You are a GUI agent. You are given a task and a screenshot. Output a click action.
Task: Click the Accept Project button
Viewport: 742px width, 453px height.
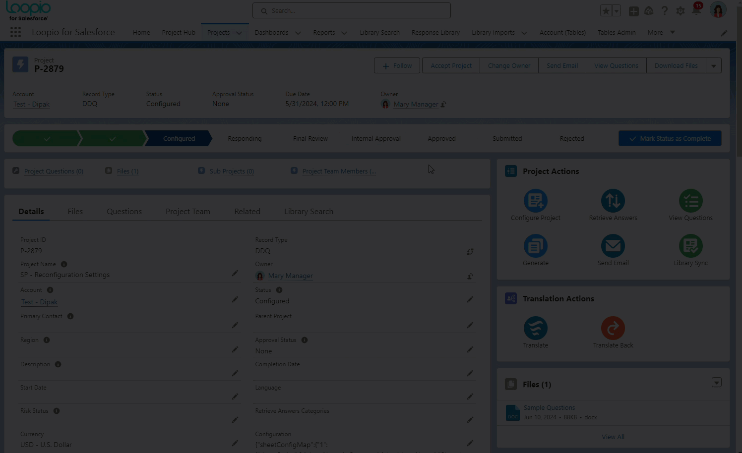pos(451,65)
